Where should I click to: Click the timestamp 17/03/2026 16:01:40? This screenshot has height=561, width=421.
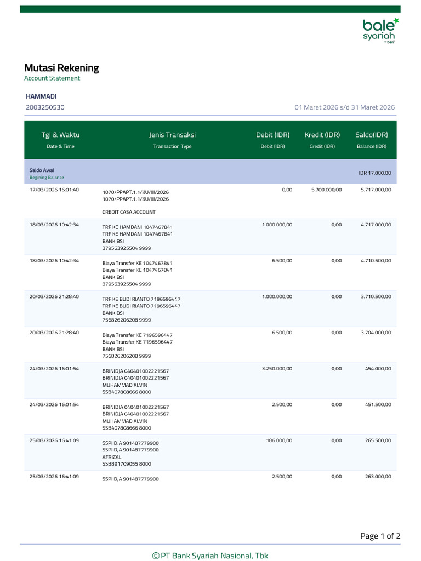pos(54,190)
